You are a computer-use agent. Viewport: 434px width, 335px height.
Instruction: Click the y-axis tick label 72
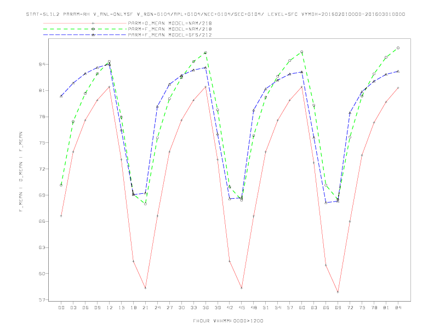pyautogui.click(x=42, y=169)
